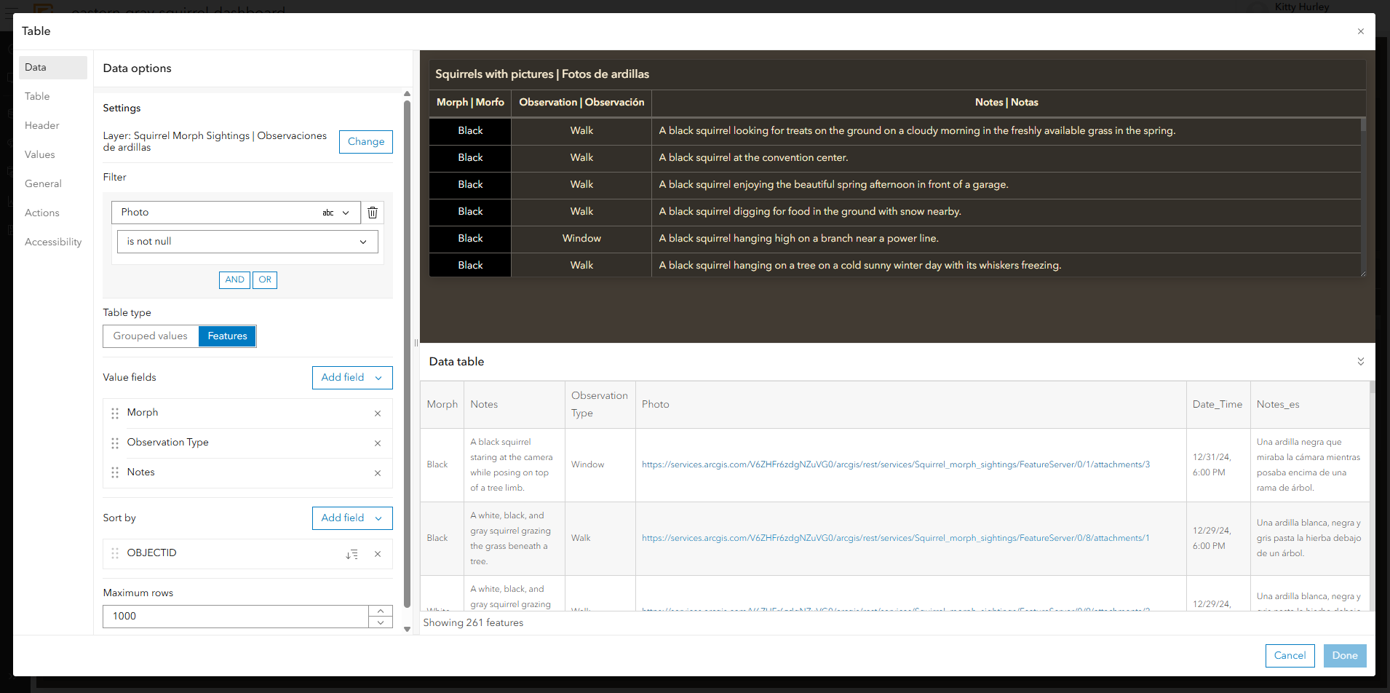Open the Actions tab
Viewport: 1390px width, 693px height.
coord(53,213)
